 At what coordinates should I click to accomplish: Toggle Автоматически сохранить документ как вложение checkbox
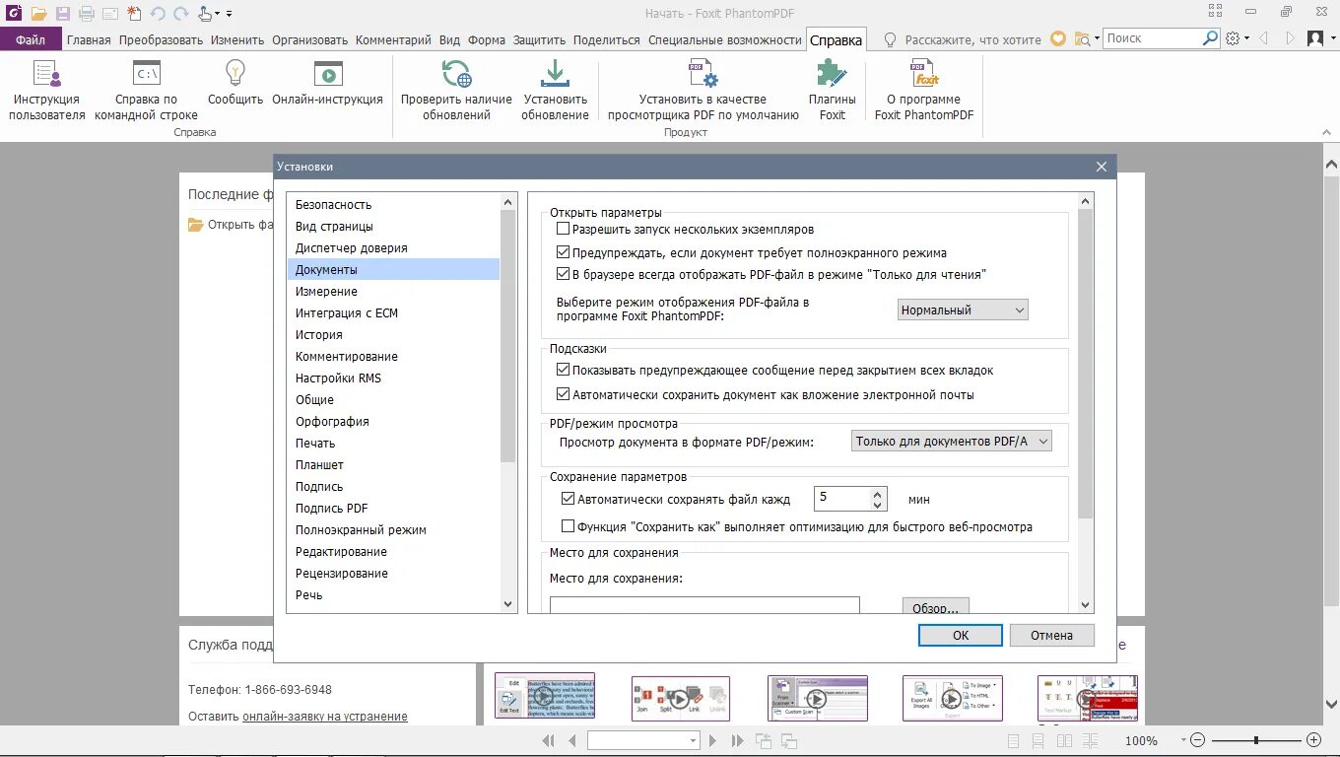[x=564, y=394]
